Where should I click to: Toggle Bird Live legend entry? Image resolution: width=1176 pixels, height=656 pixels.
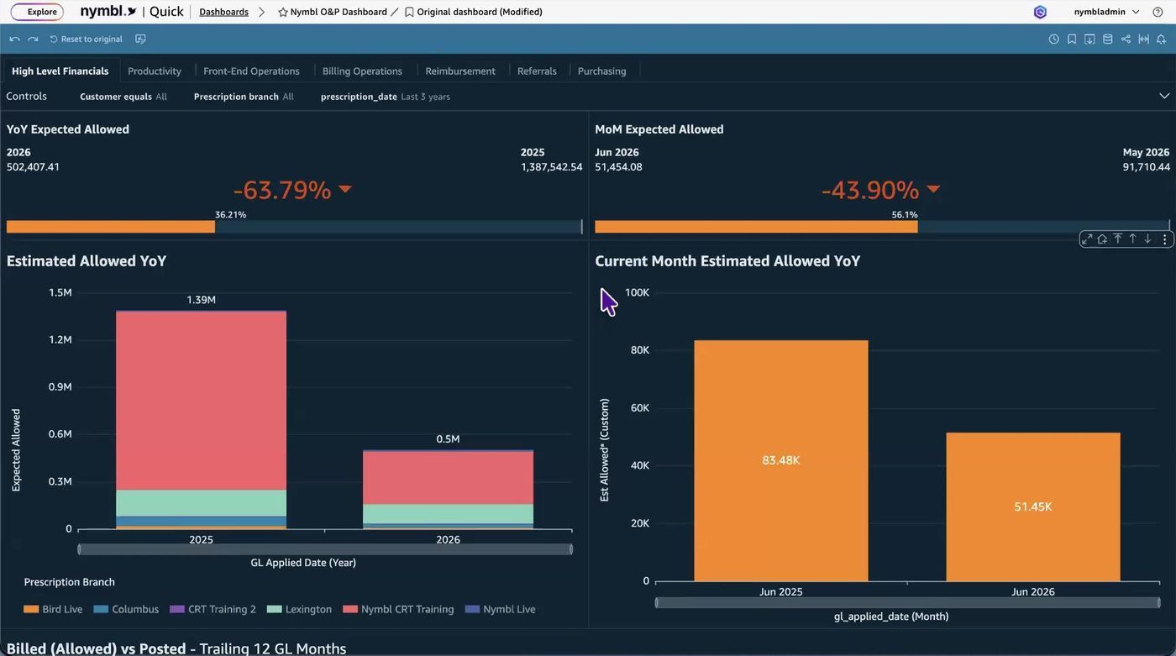coord(53,609)
